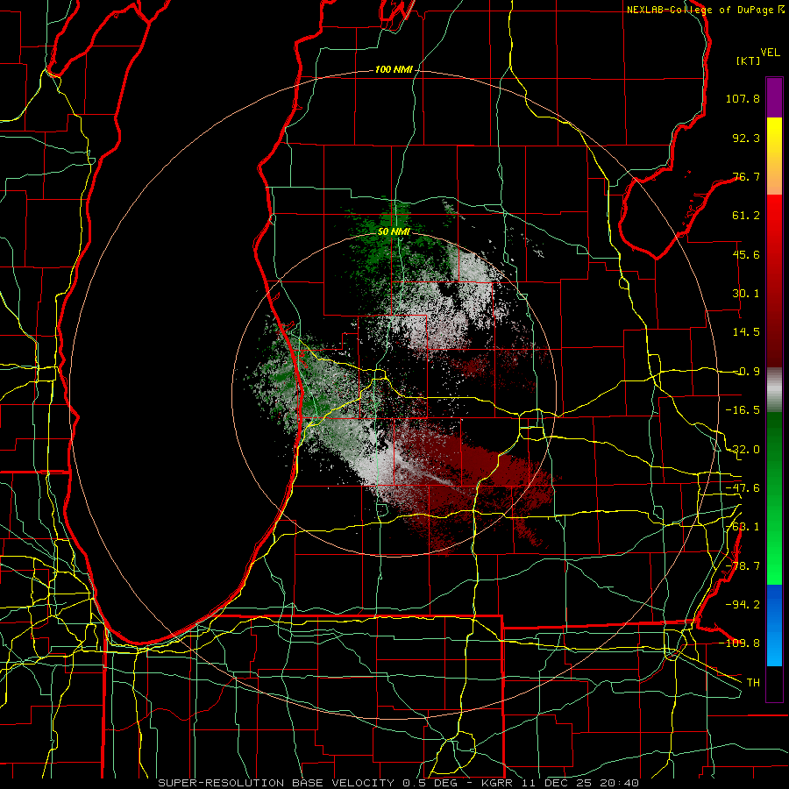The image size is (789, 789).
Task: Click the 76.7 legend value
Action: click(x=746, y=176)
